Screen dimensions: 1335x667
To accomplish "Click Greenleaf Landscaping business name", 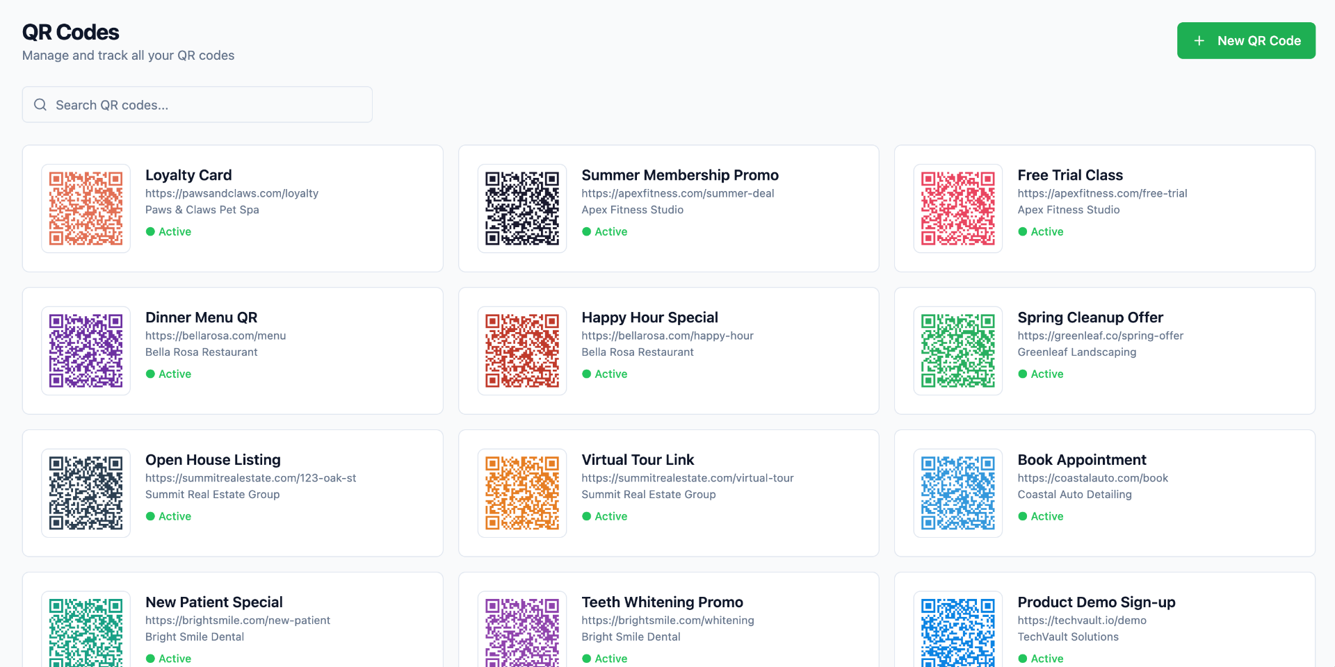I will coord(1077,352).
